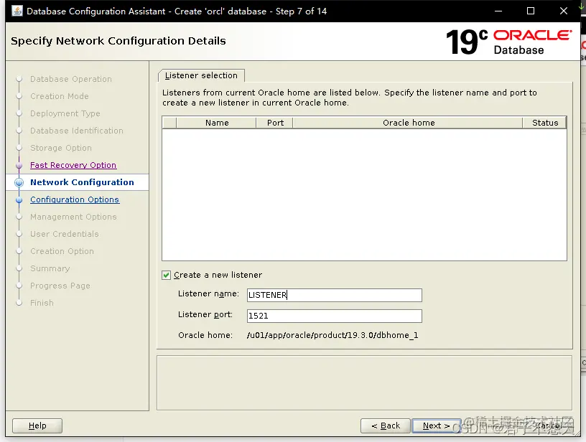Click the Status column header

pyautogui.click(x=545, y=123)
